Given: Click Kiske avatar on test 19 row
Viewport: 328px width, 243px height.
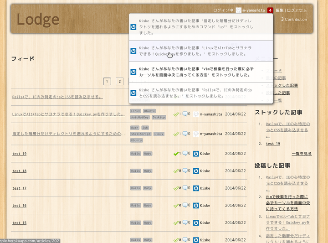Looking at the screenshot, I should [x=196, y=154].
